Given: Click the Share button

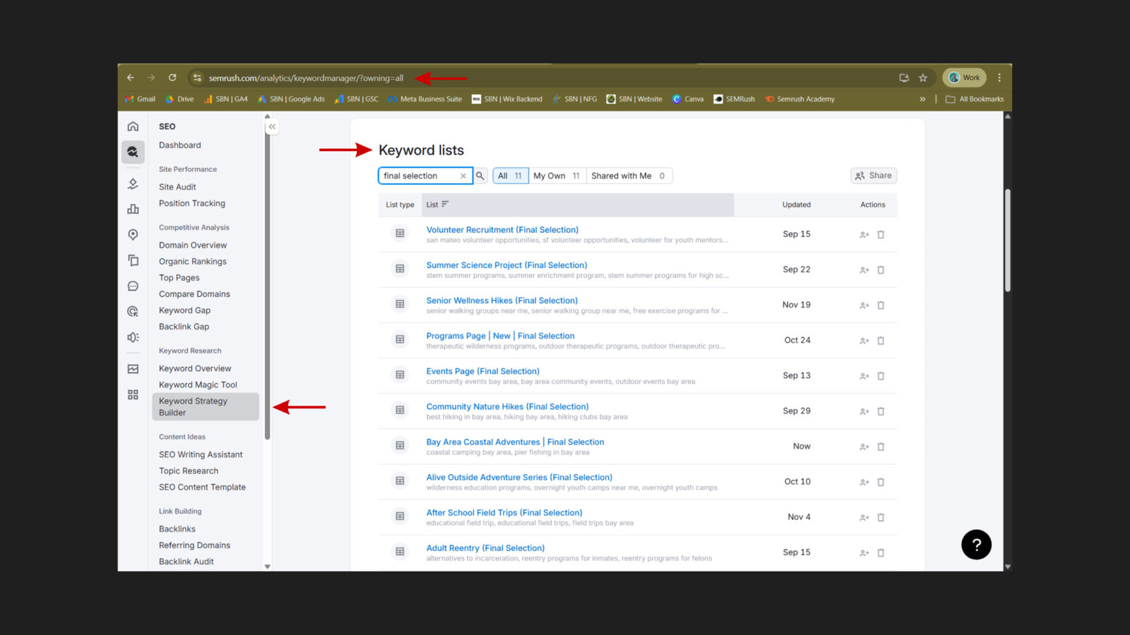Looking at the screenshot, I should point(873,175).
